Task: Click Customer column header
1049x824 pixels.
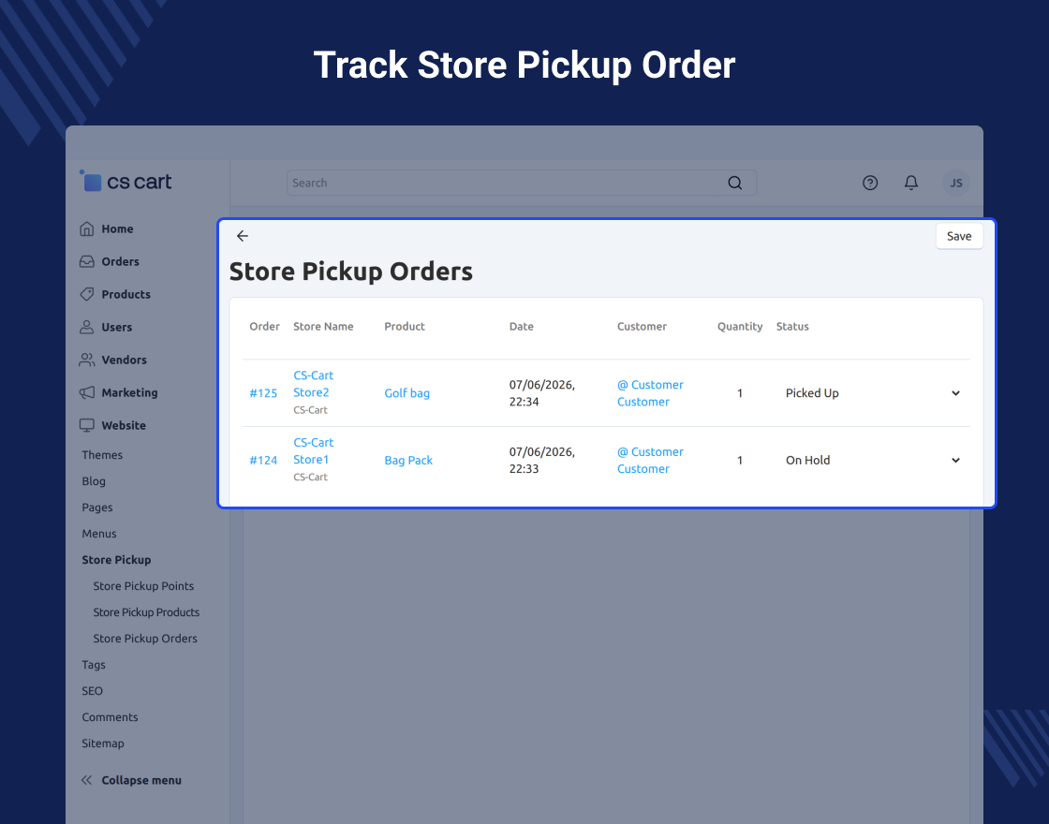Action: 642,327
